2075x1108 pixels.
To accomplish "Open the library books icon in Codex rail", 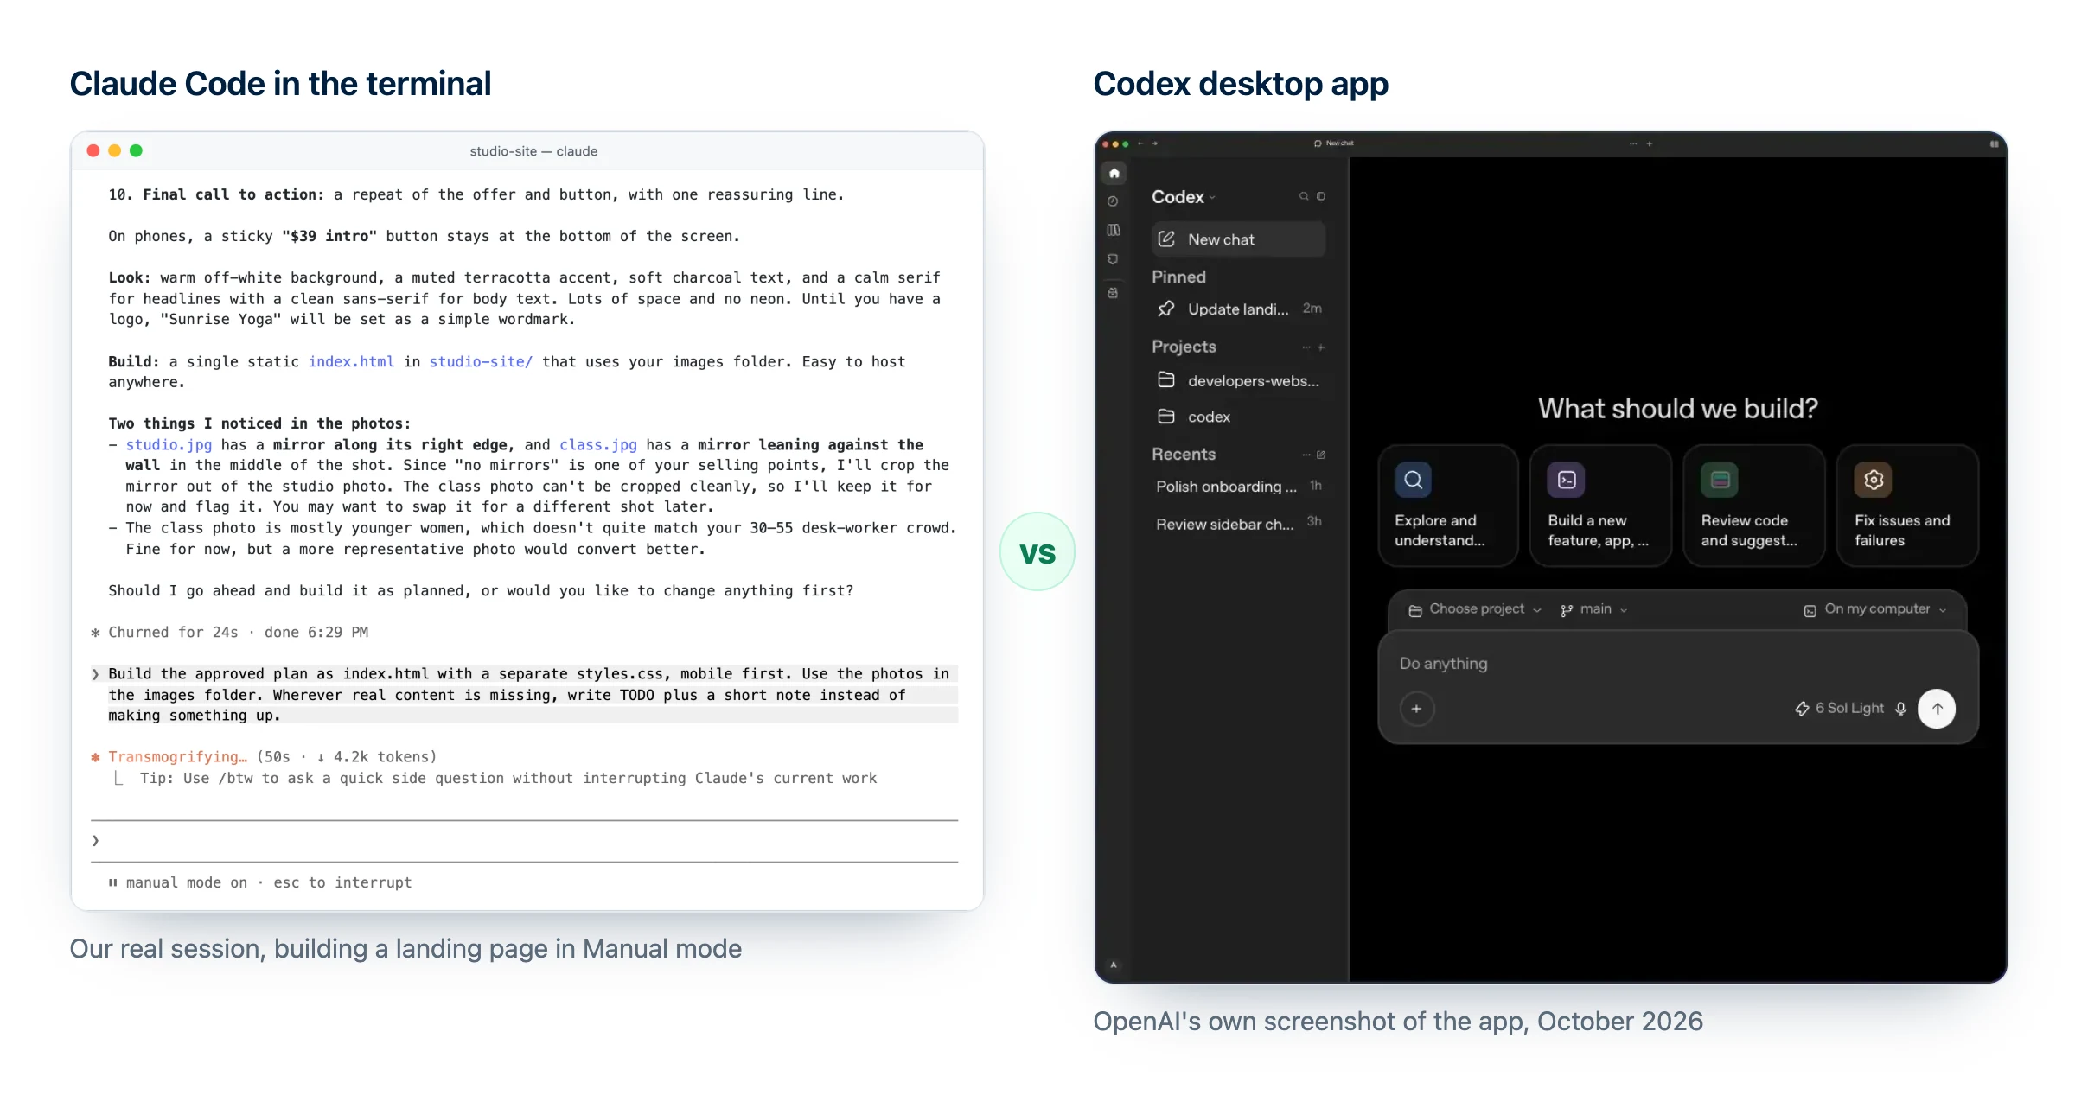I will [x=1114, y=230].
